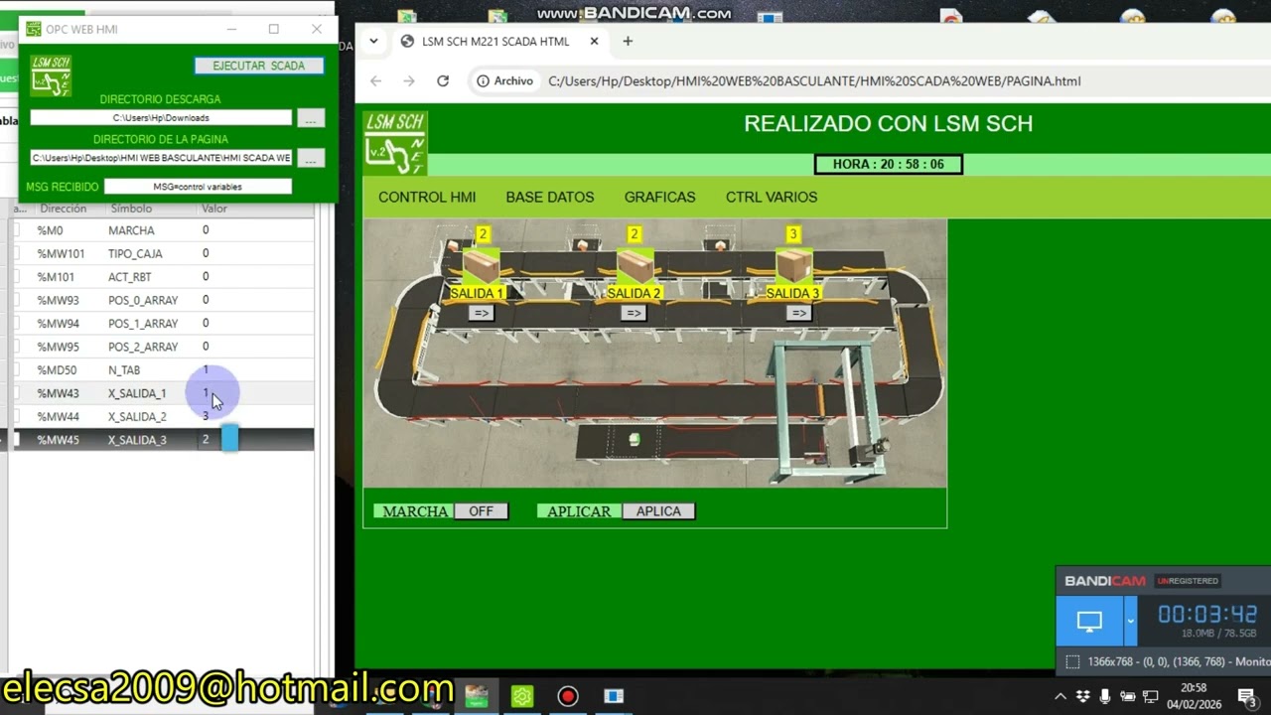
Task: Select the %MW44 X_SALIDA_2 row
Action: tap(162, 416)
